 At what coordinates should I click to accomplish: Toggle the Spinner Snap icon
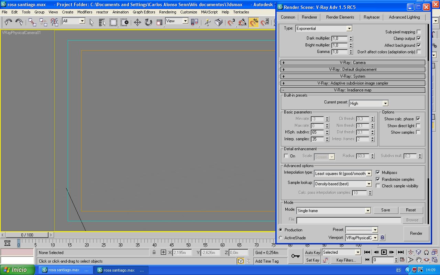click(x=265, y=22)
